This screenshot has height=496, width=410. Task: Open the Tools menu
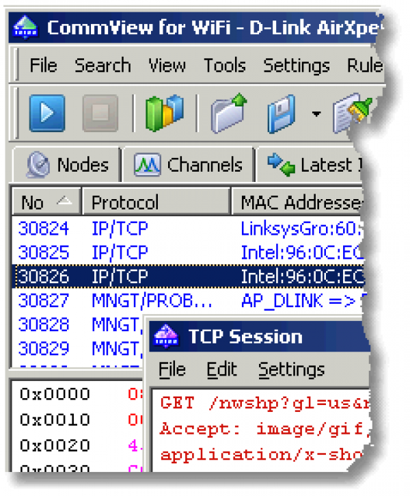[x=225, y=66]
